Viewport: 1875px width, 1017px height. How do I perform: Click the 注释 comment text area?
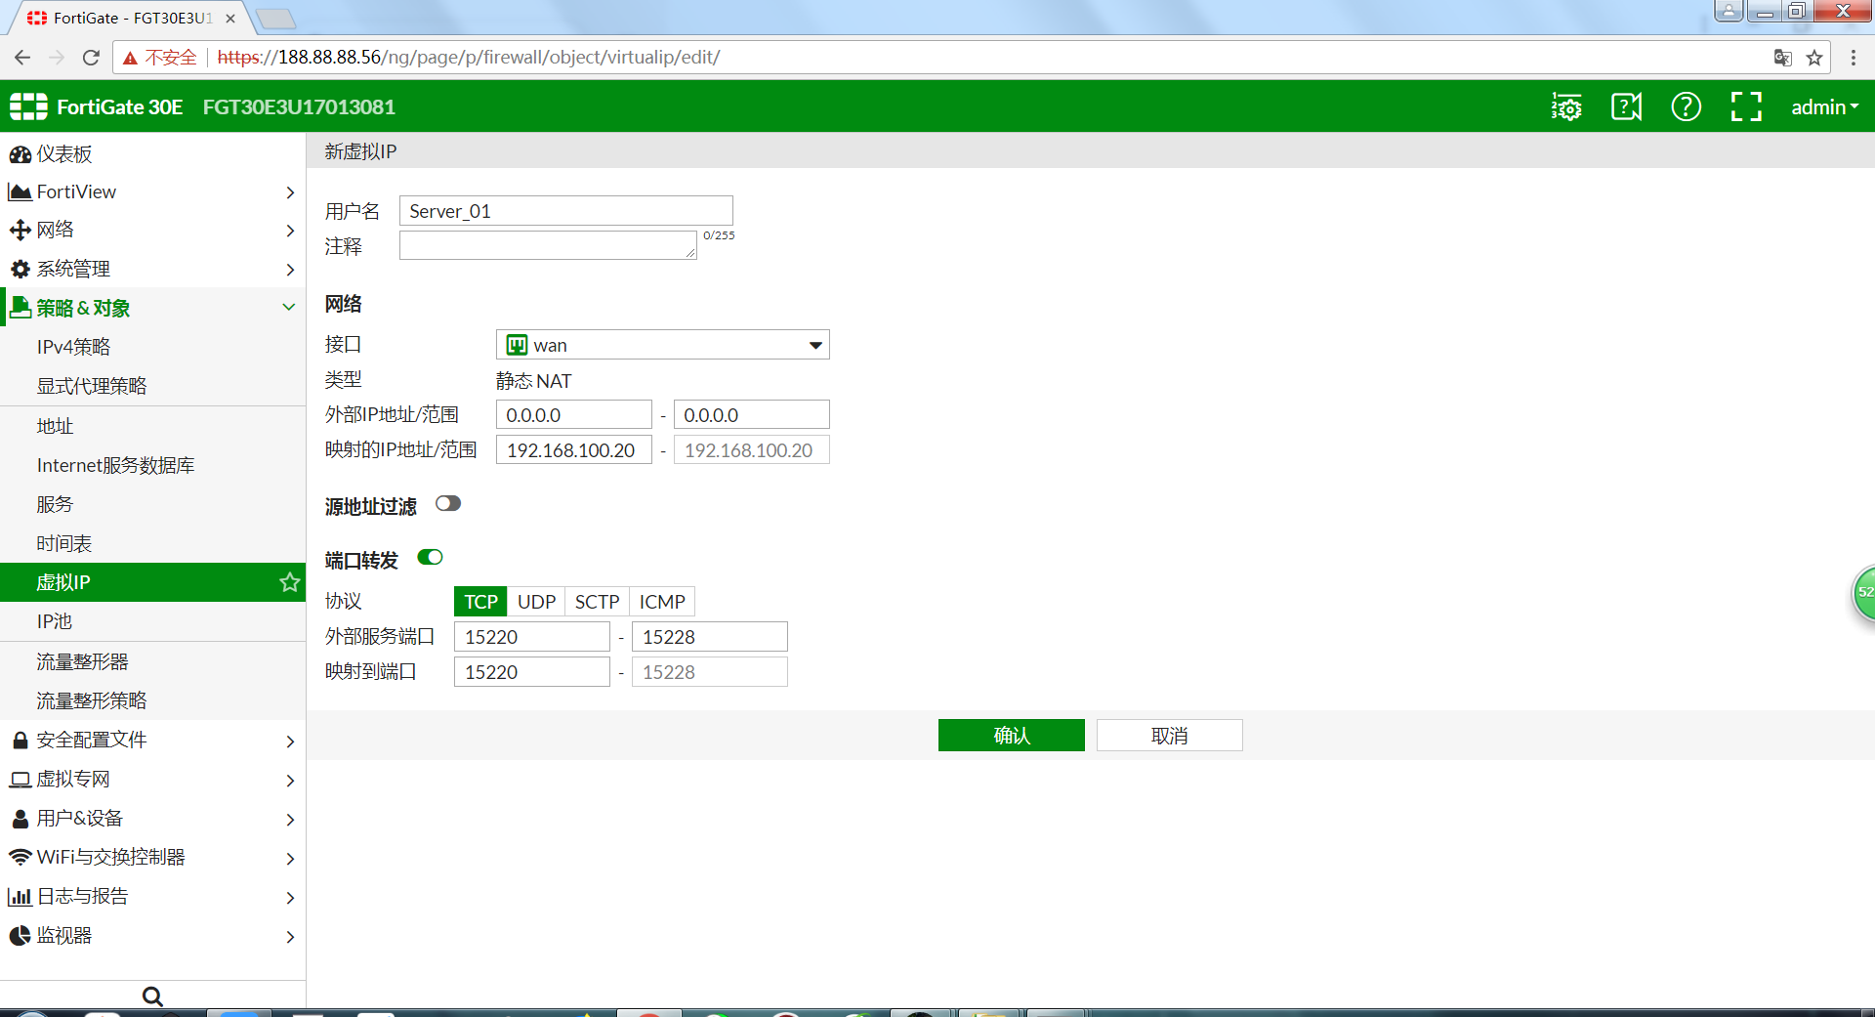point(548,245)
